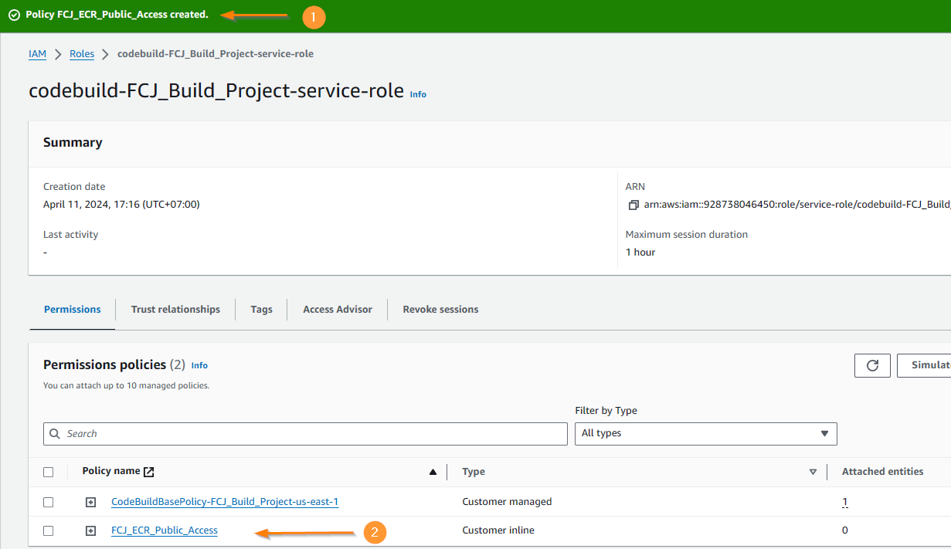Click attached entities count 1 link
The height and width of the screenshot is (549, 951).
[845, 502]
